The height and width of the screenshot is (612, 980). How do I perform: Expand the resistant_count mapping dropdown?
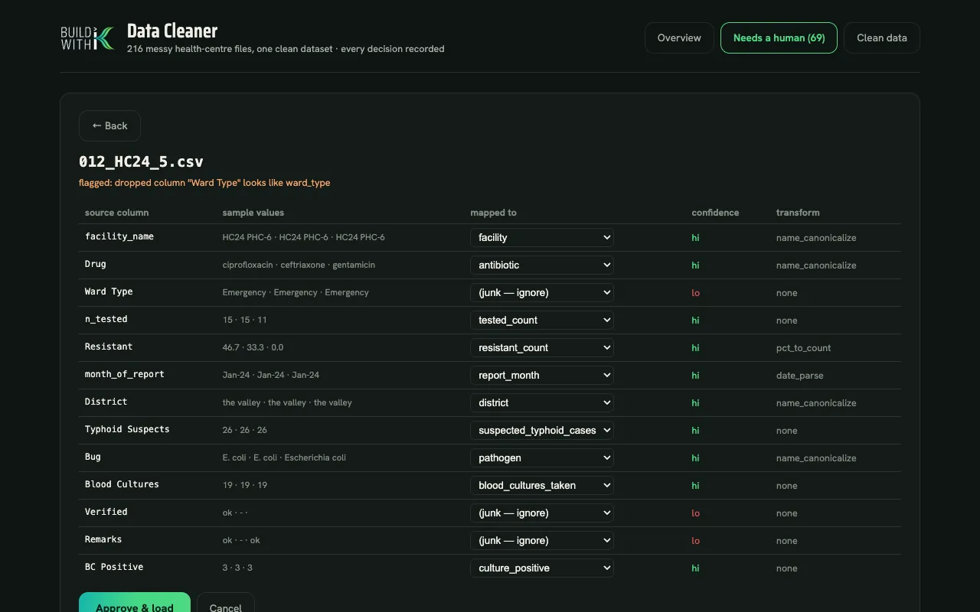pos(542,347)
